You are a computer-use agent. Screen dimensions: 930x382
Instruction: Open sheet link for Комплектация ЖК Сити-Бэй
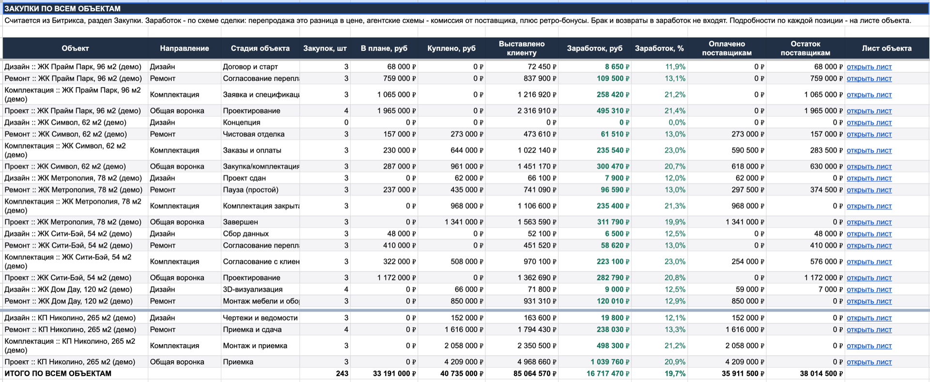[x=869, y=262]
